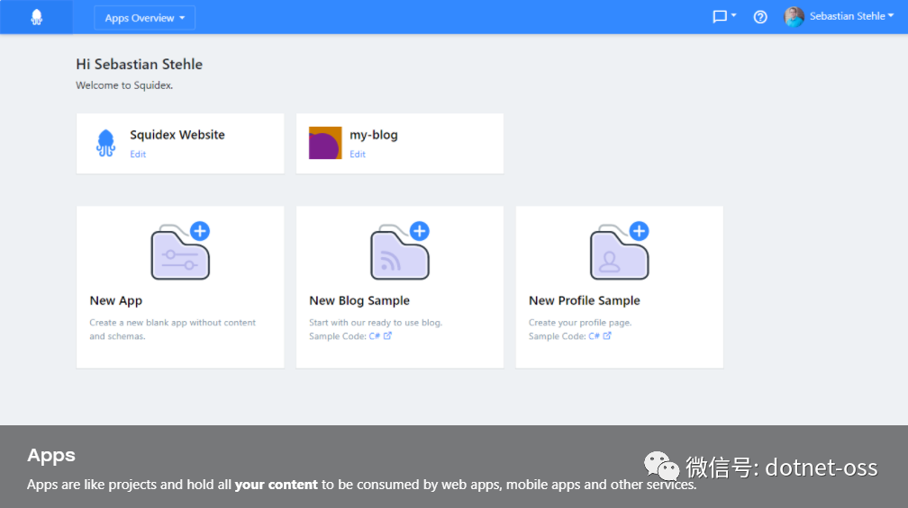This screenshot has width=908, height=508.
Task: Select the New Blog Sample title
Action: click(359, 300)
